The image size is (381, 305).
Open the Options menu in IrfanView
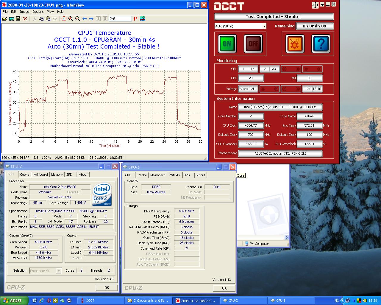[x=38, y=12]
